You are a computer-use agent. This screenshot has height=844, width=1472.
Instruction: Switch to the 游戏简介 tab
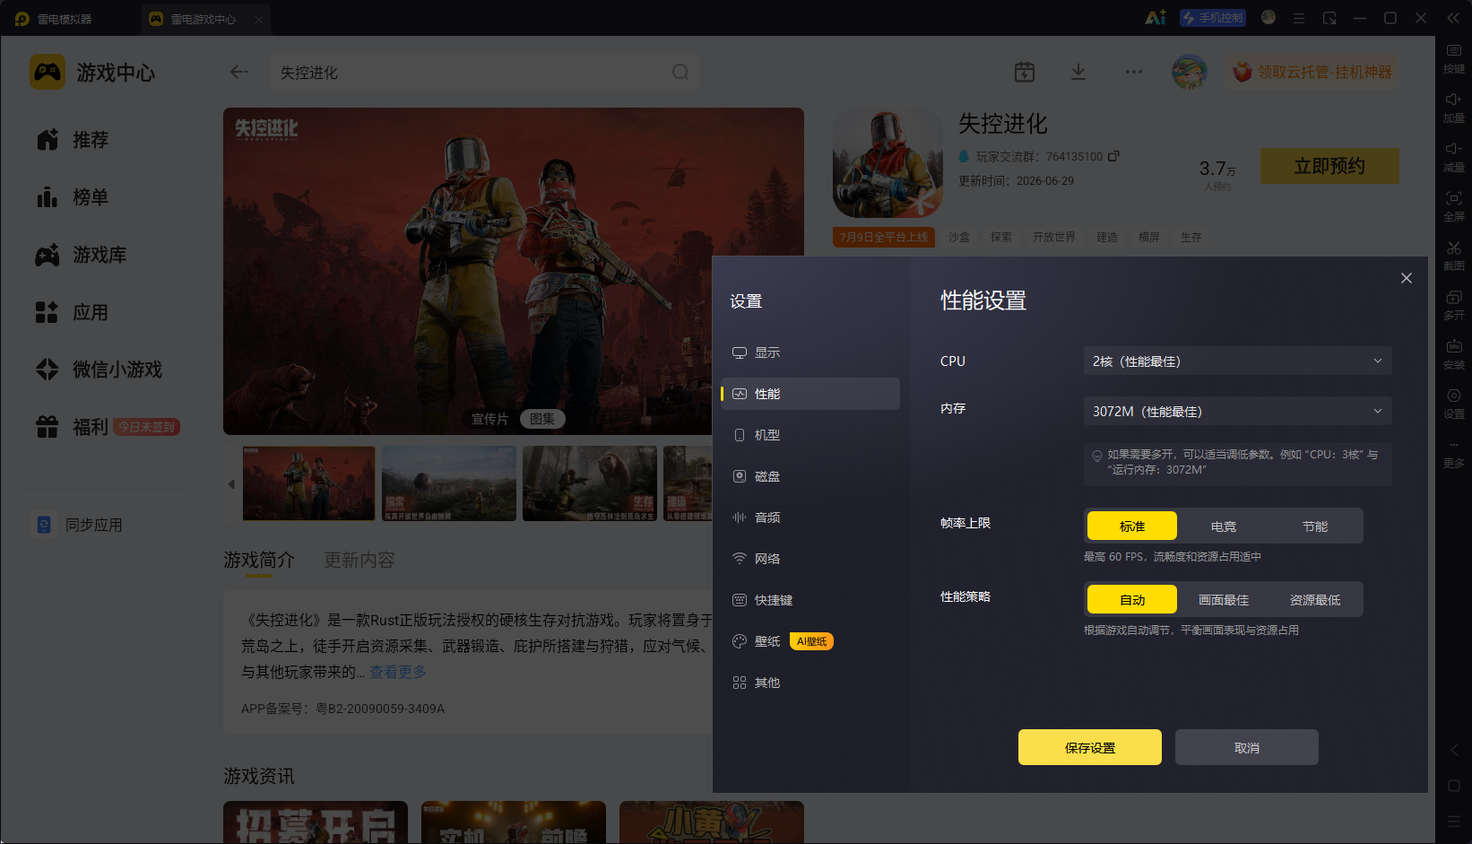click(258, 560)
